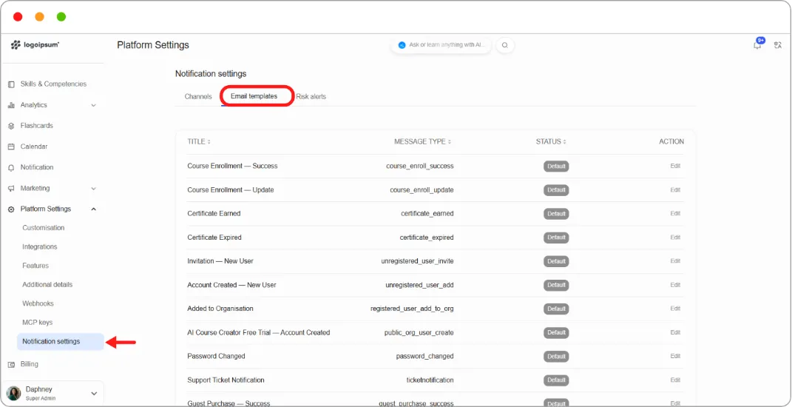The width and height of the screenshot is (792, 407).
Task: Open Skills & Competencies page
Action: click(53, 84)
